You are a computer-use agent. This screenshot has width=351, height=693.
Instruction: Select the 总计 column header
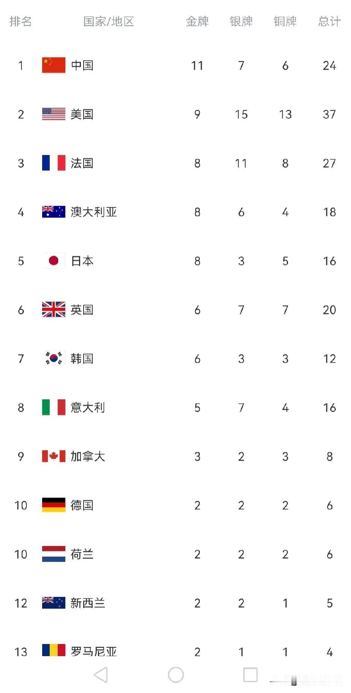(x=329, y=21)
